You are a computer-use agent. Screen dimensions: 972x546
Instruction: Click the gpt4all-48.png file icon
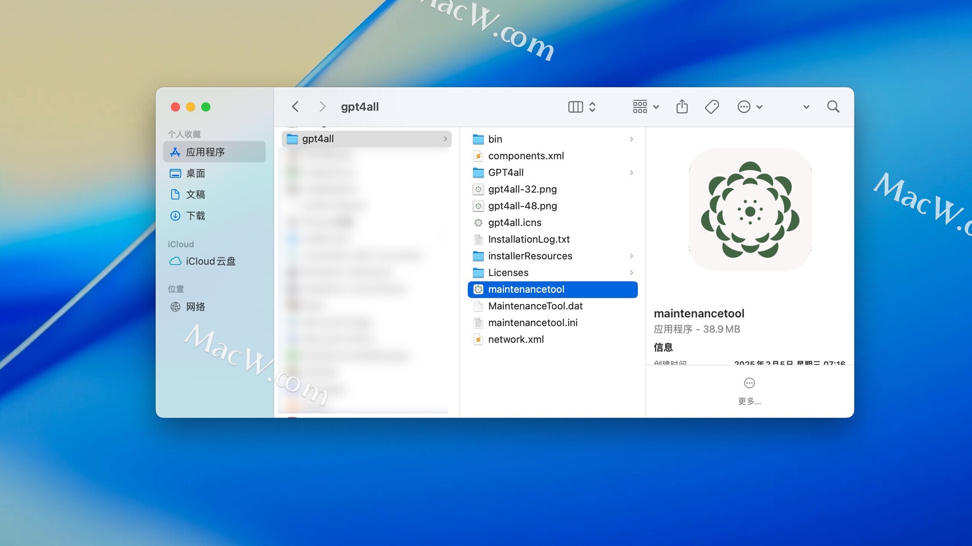[x=478, y=206]
